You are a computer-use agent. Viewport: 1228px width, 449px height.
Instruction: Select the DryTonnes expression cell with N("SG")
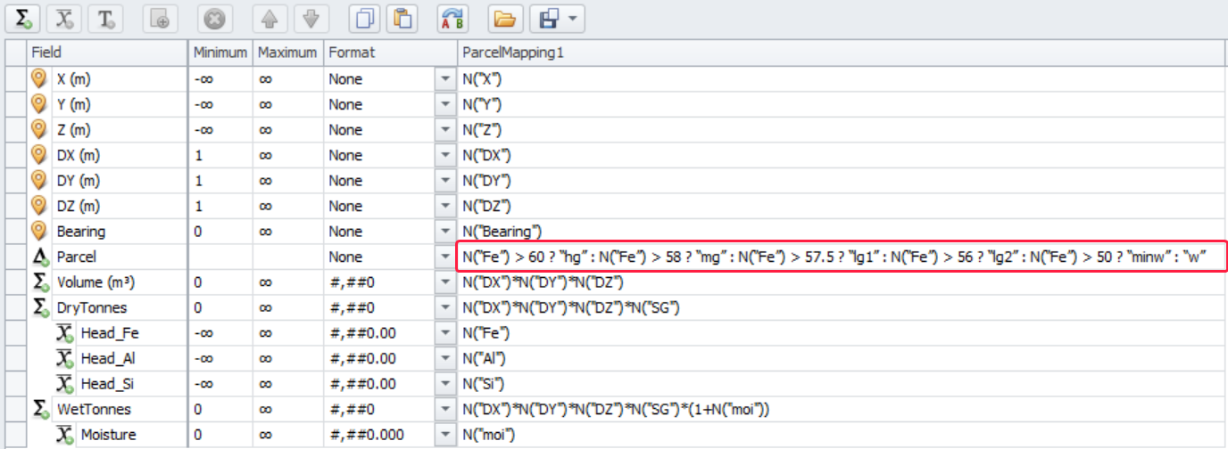click(x=842, y=307)
